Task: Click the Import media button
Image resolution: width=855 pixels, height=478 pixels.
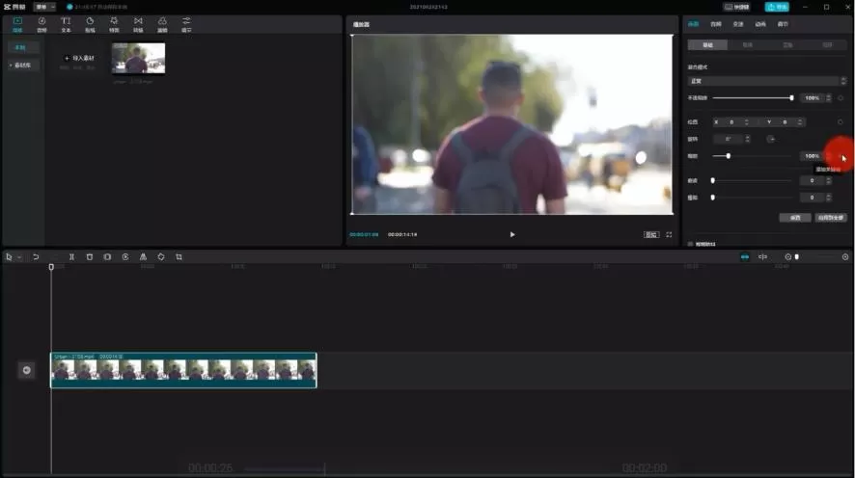Action: [78, 58]
